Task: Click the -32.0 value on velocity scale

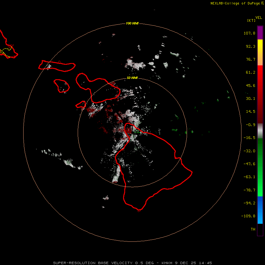Action: pos(249,151)
